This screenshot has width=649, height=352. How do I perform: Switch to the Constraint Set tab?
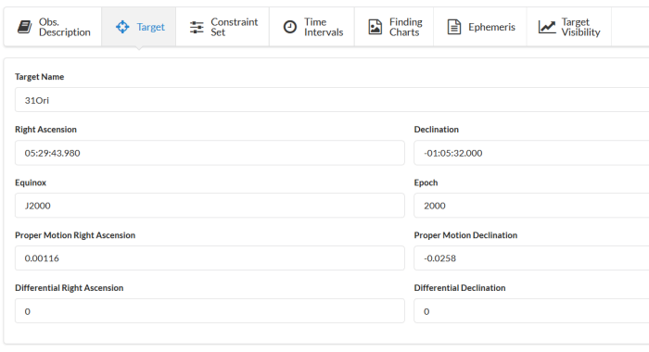[223, 27]
